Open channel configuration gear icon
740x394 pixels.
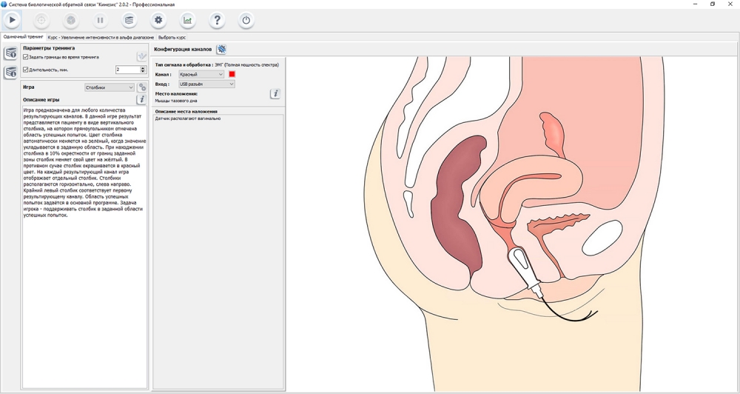[221, 49]
